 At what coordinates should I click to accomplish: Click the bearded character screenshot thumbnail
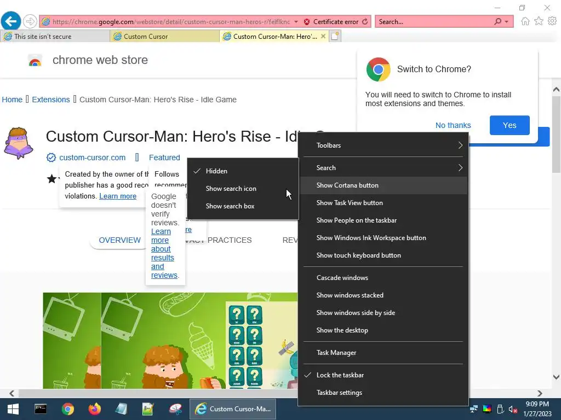click(199, 341)
